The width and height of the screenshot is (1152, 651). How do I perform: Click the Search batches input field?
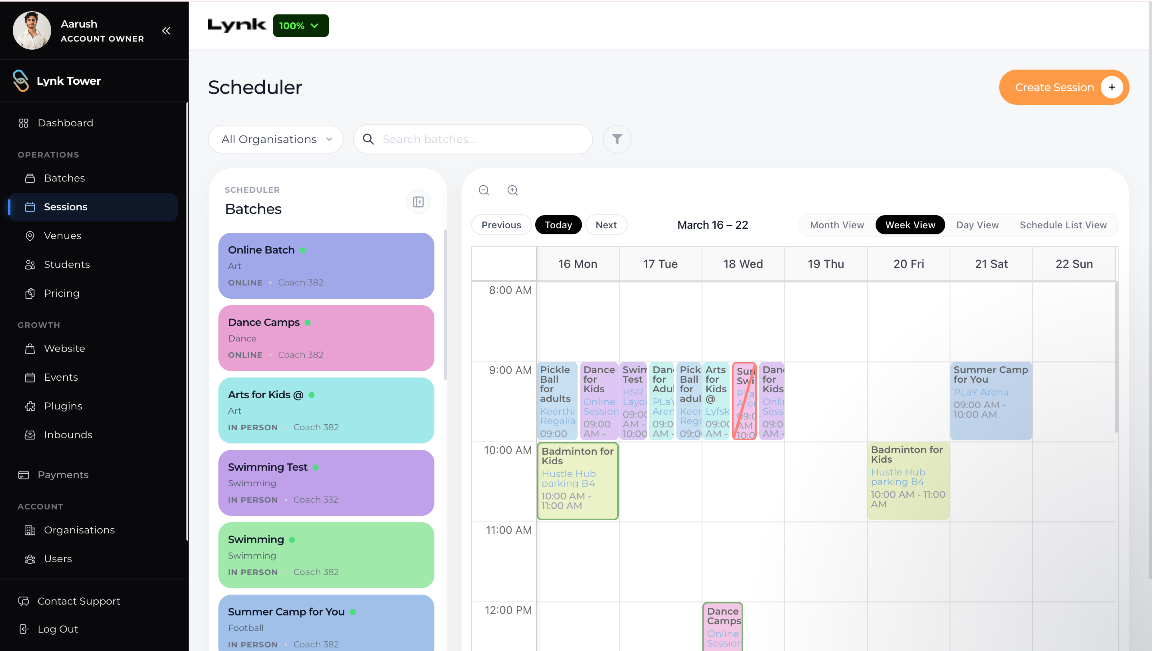tap(473, 139)
